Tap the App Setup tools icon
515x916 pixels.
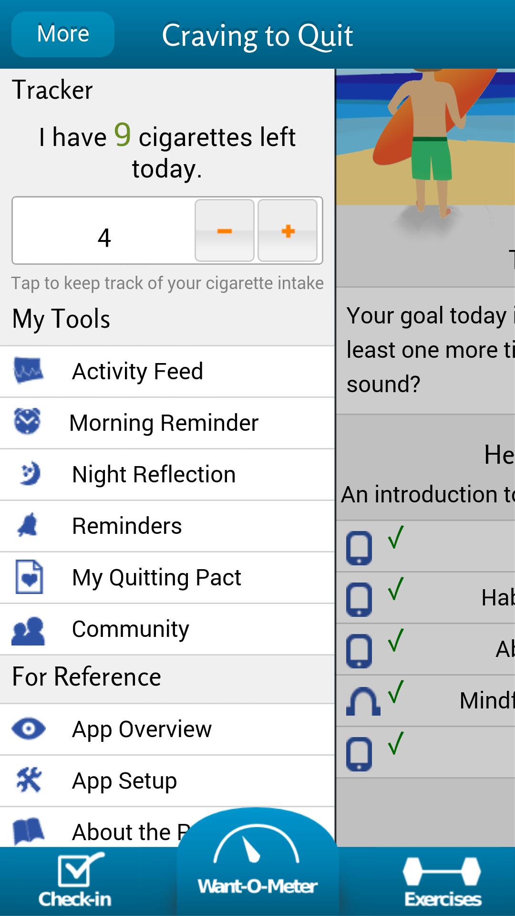pos(29,781)
